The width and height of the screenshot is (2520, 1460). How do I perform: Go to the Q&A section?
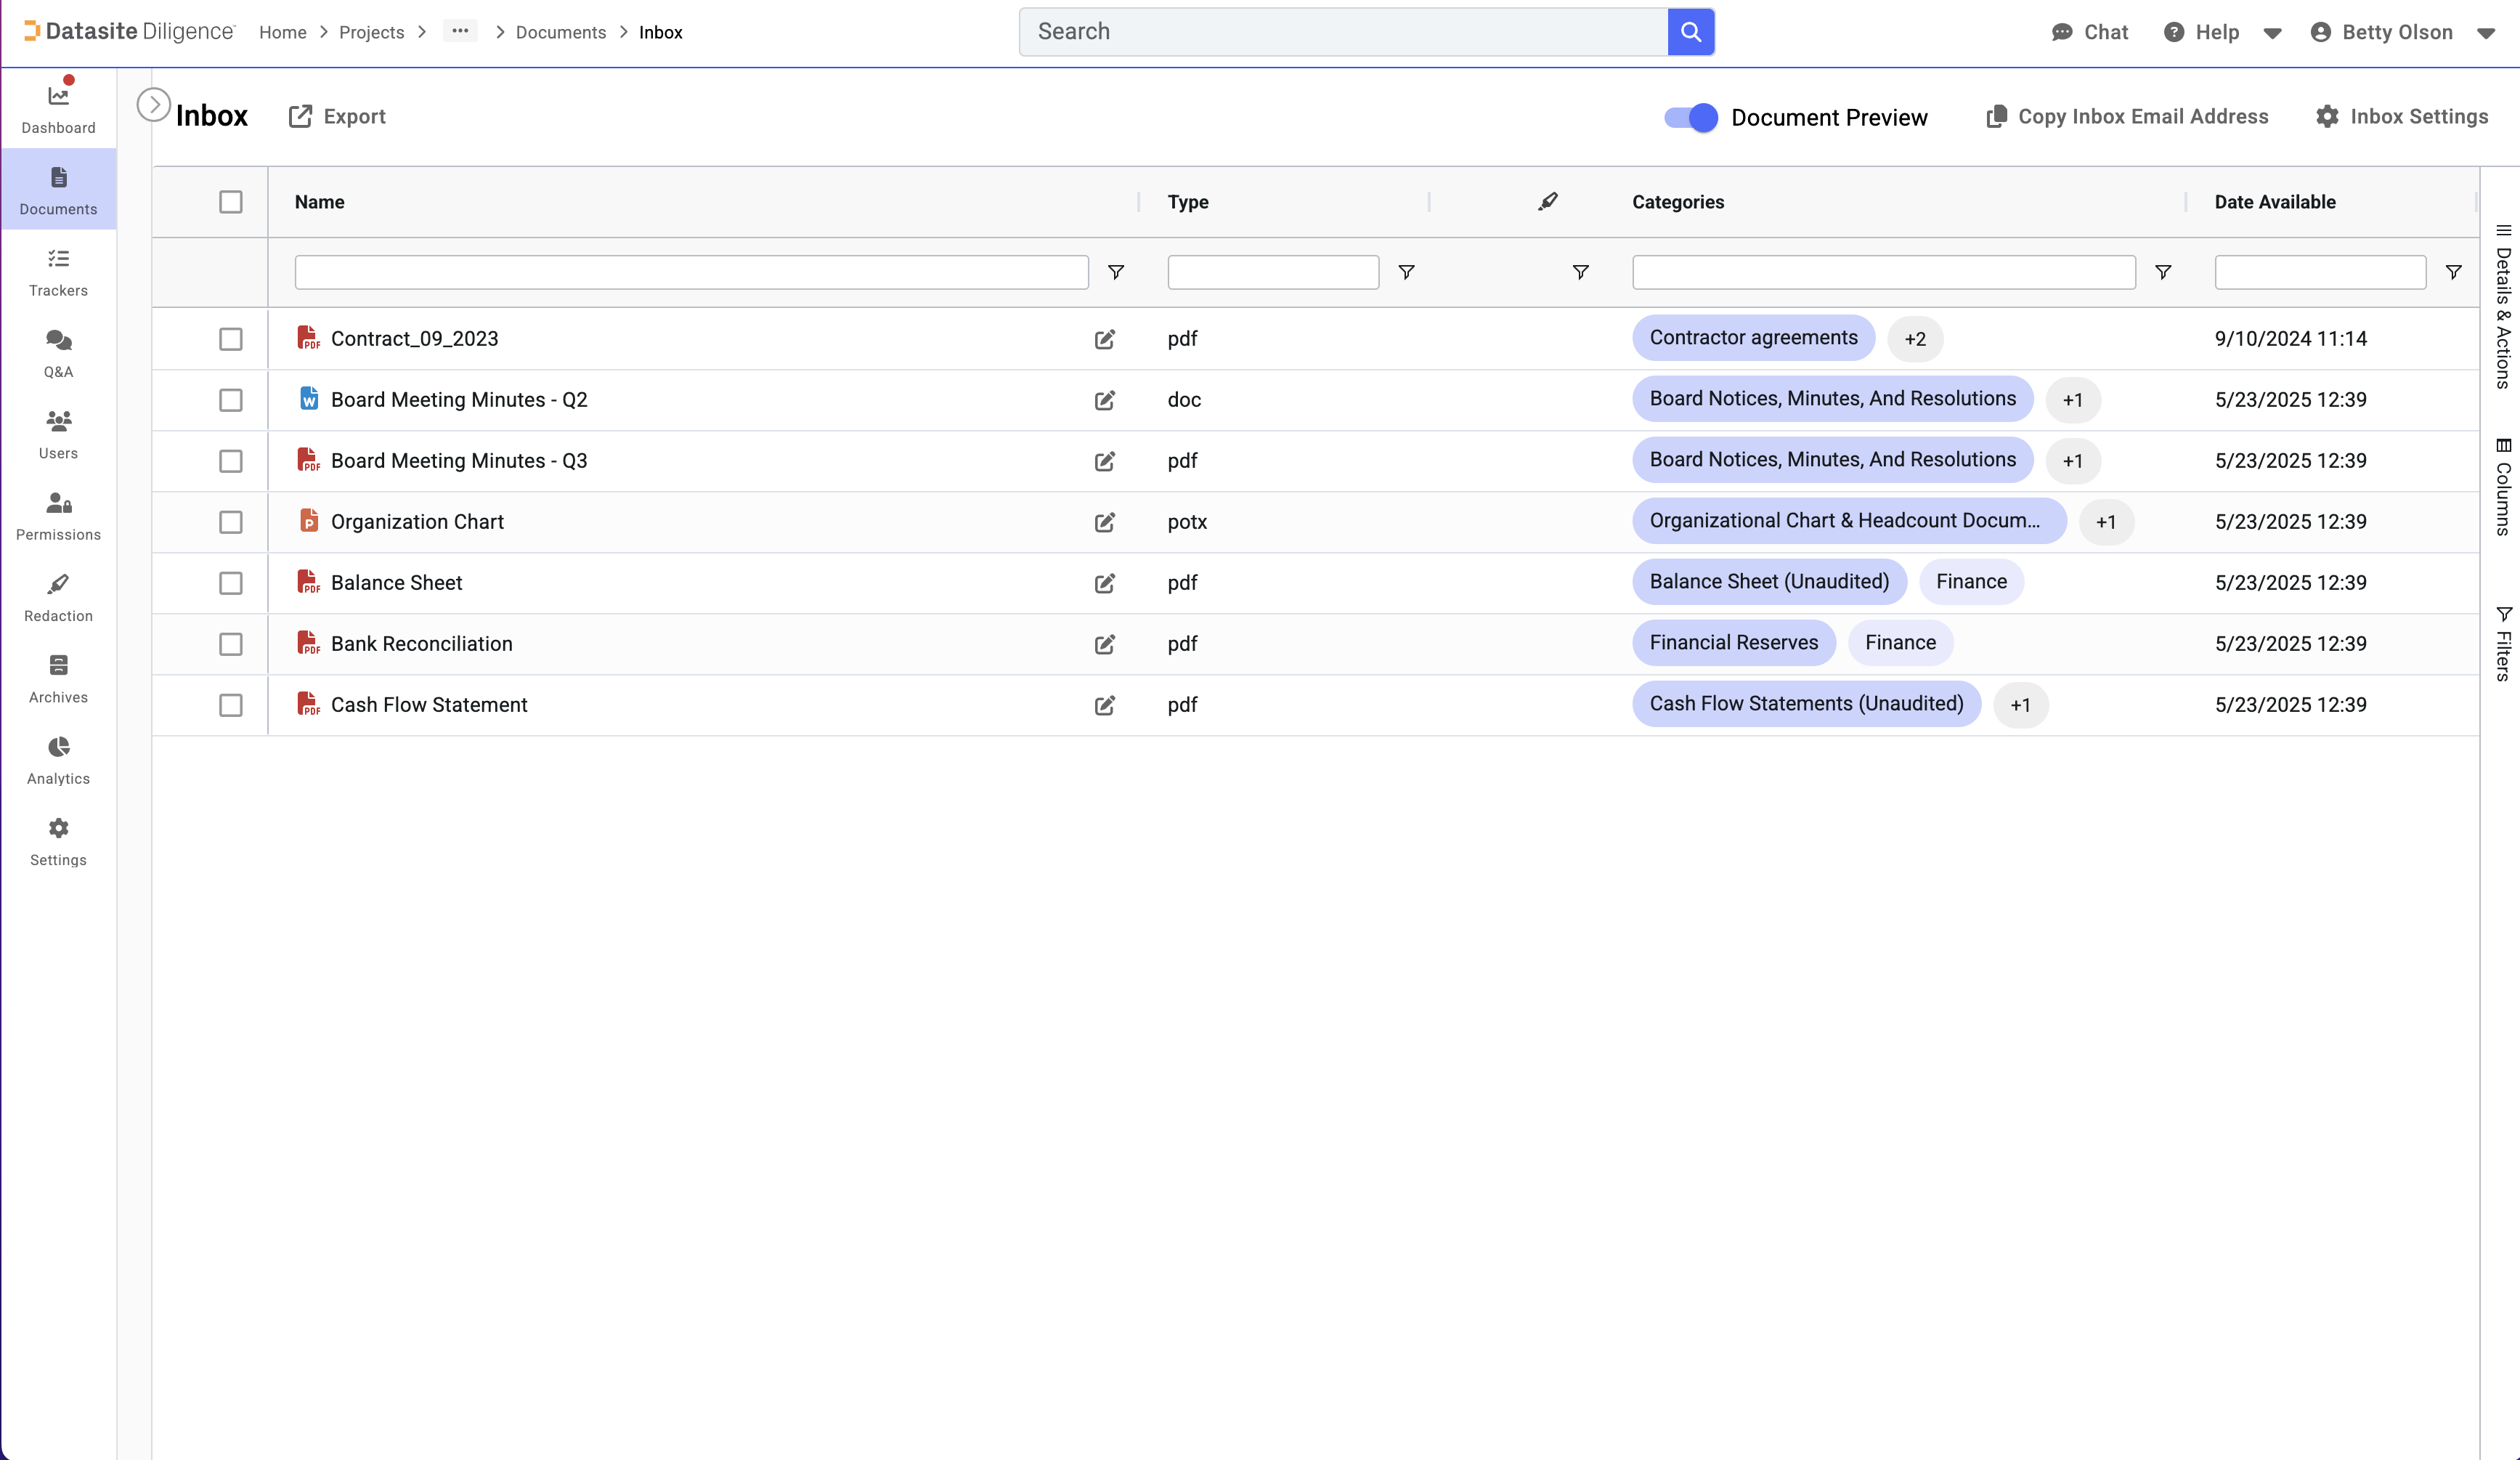pyautogui.click(x=58, y=353)
